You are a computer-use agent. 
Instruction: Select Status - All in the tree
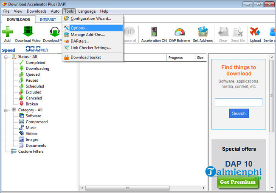(28, 56)
